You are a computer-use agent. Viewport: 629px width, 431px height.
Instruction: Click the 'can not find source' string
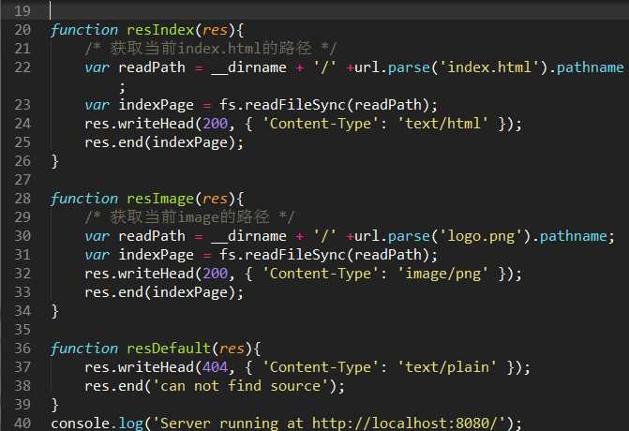(240, 386)
